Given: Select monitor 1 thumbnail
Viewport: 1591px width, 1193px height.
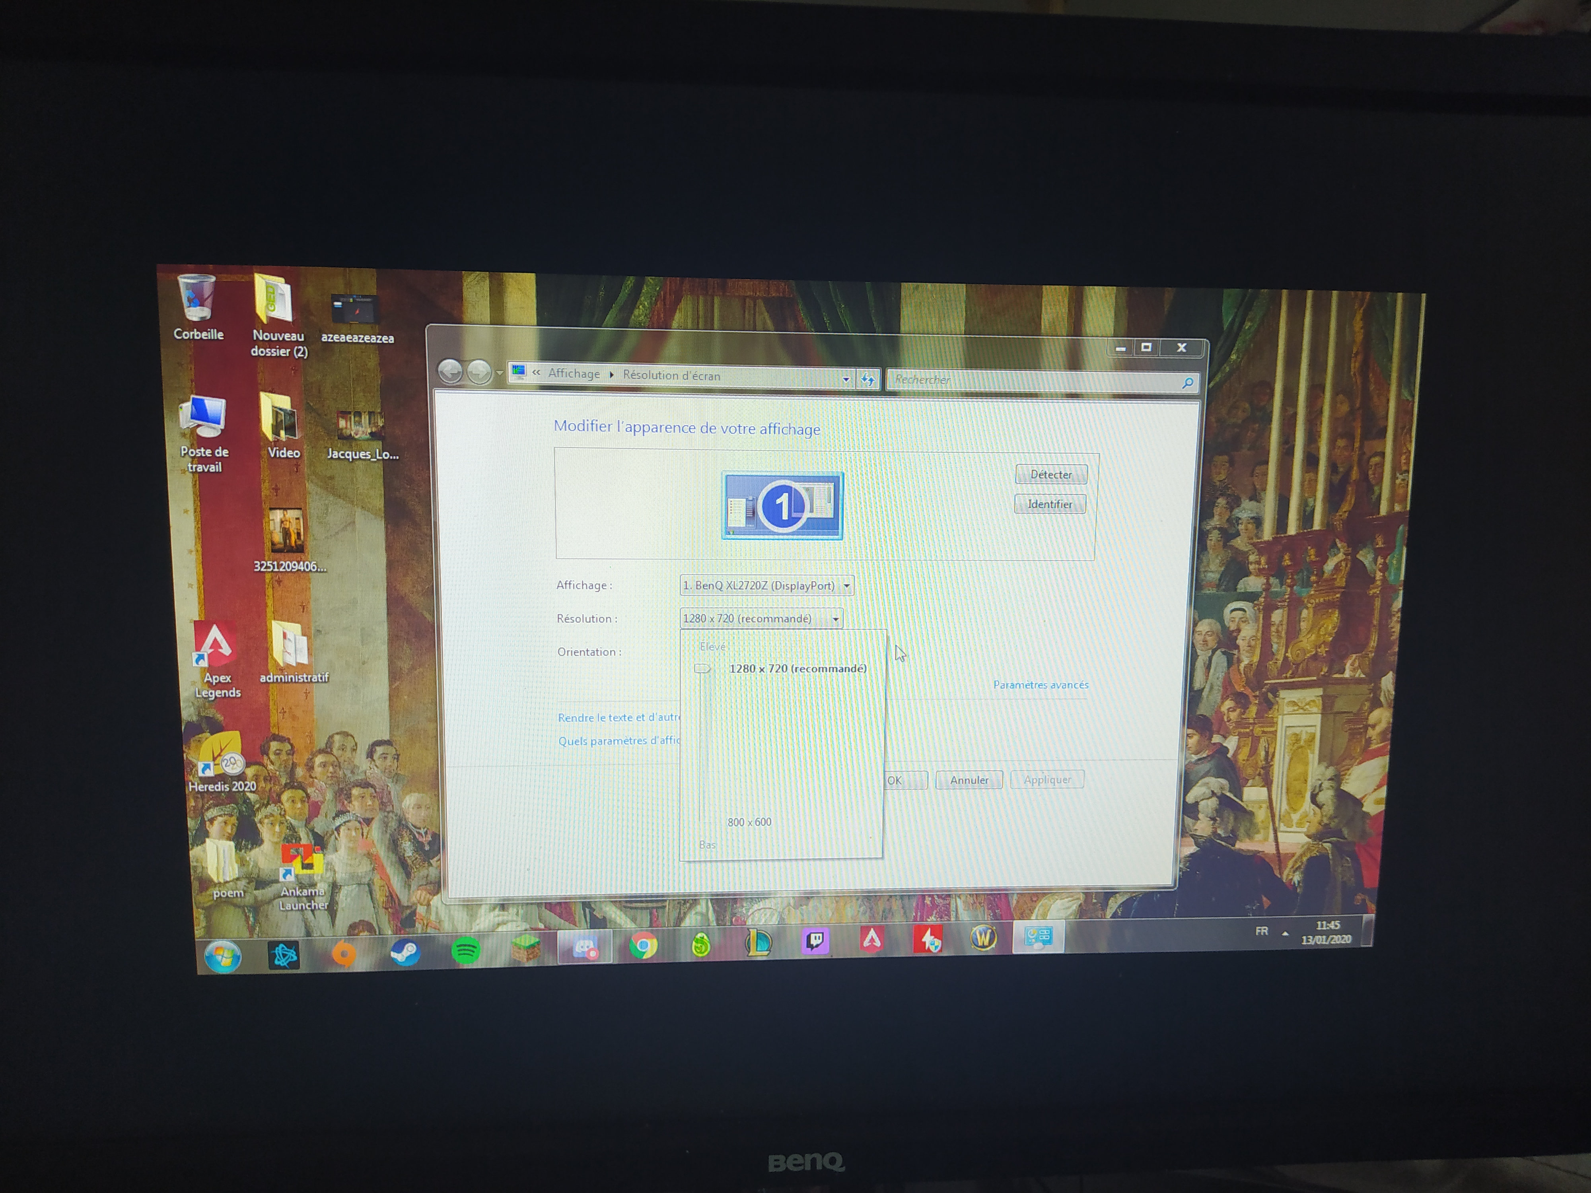Looking at the screenshot, I should (x=782, y=505).
